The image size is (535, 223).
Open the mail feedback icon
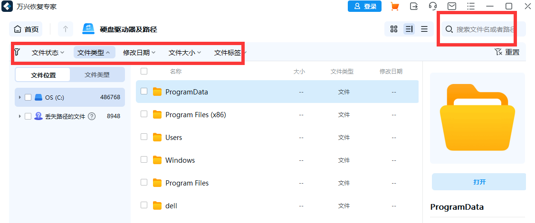tap(452, 6)
